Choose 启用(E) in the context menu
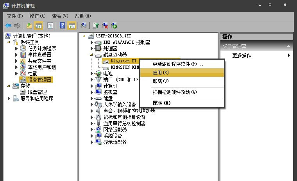The width and height of the screenshot is (297, 181). coord(182,73)
